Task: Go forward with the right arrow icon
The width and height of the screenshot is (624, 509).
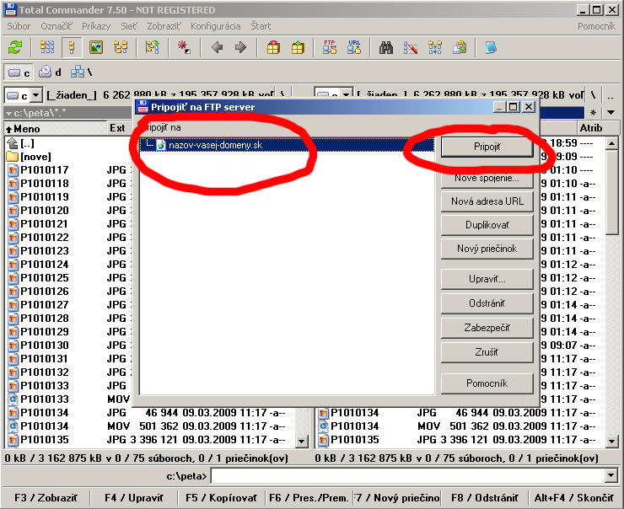Action: [241, 48]
